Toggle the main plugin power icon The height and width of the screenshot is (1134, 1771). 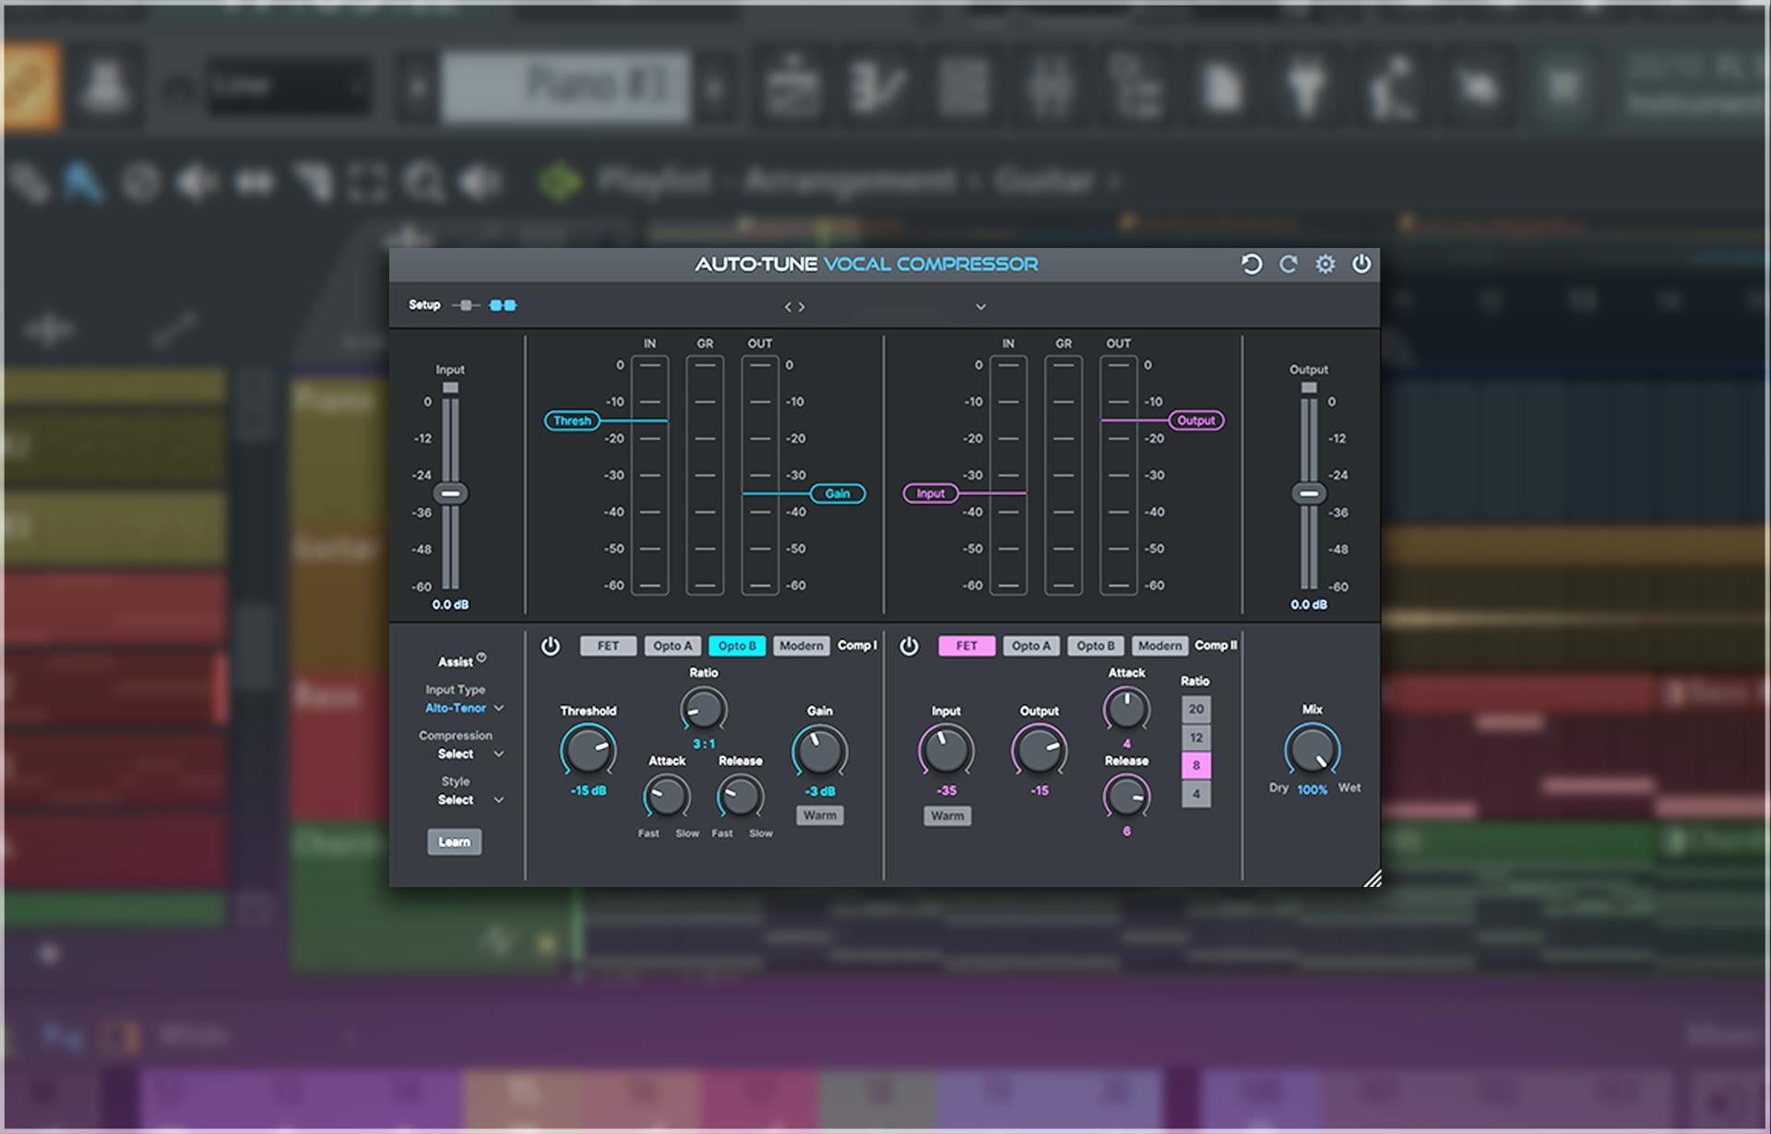coord(1361,265)
